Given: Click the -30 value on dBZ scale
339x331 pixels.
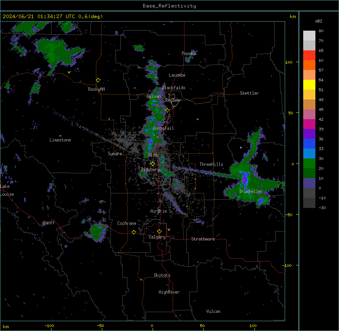Looking at the screenshot, I should pos(322,208).
